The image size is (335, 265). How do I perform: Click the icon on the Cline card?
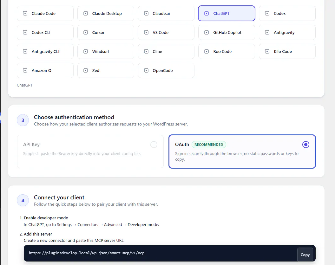146,51
